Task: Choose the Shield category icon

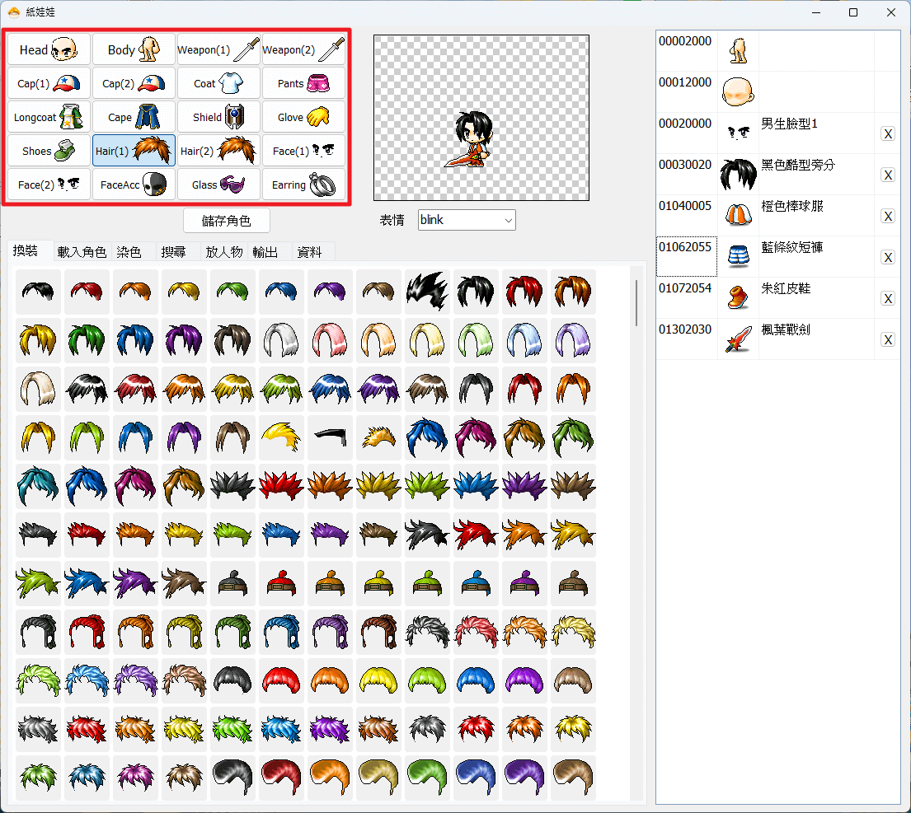Action: 218,117
